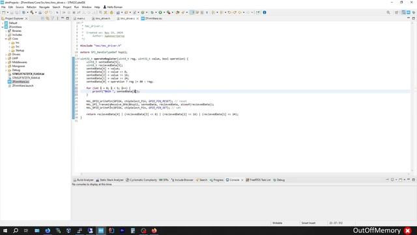Click the Project Explorer filter icon
The image size is (417, 235).
[x=52, y=18]
